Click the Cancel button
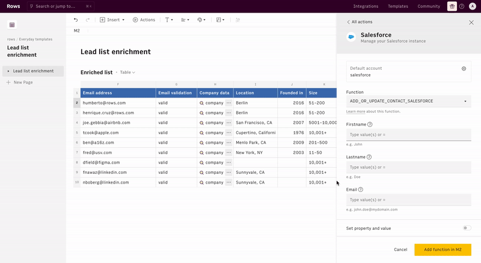Screen dimensions: 481x263 [400, 250]
